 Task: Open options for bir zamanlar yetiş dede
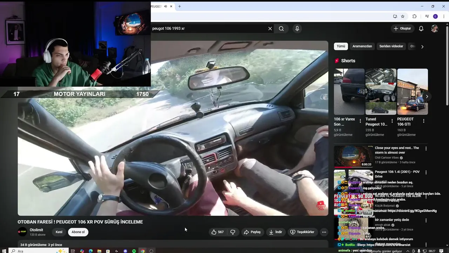point(426,220)
